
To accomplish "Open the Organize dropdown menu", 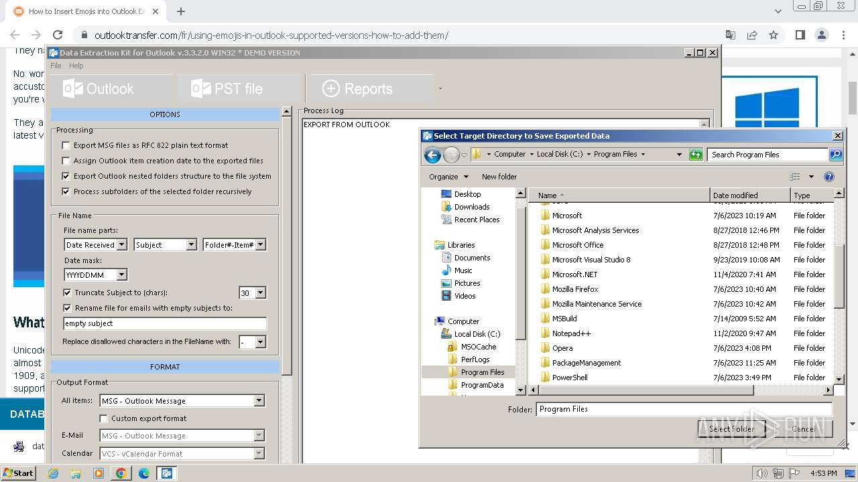I will [448, 177].
